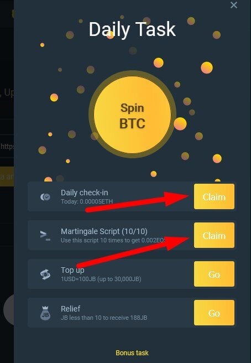
Task: Select the Top up row title
Action: (x=72, y=270)
